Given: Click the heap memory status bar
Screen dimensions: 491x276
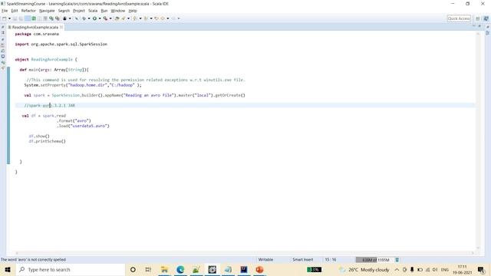Looking at the screenshot, I should pyautogui.click(x=374, y=260).
